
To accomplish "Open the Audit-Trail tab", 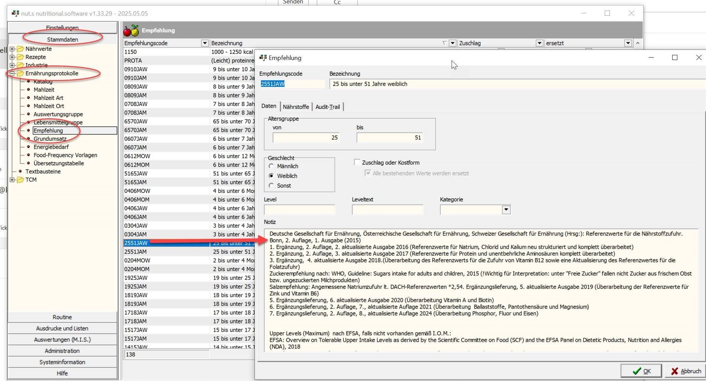I will pos(327,107).
